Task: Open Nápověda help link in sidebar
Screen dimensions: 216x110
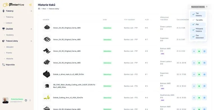Action: pyautogui.click(x=10, y=65)
